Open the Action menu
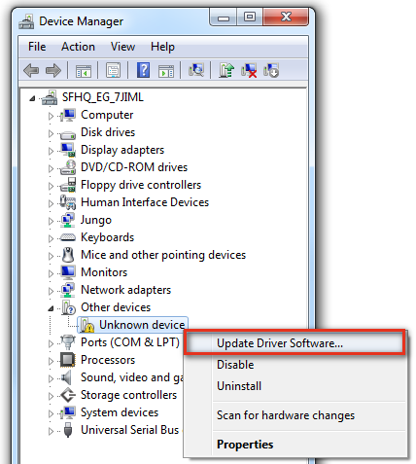This screenshot has width=416, height=464. 78,47
